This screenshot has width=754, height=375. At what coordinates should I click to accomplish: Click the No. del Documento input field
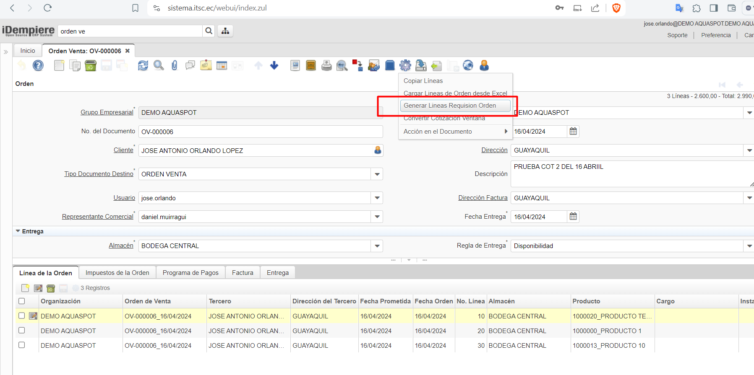click(260, 132)
